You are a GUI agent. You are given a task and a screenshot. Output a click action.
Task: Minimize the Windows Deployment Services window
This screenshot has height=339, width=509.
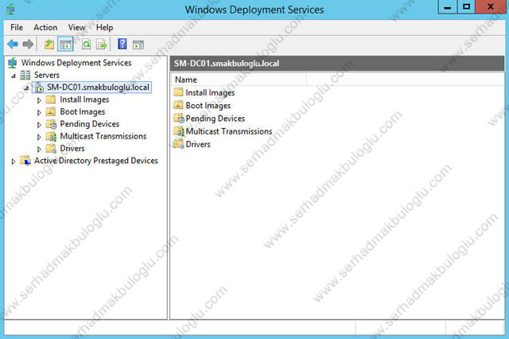(x=448, y=7)
